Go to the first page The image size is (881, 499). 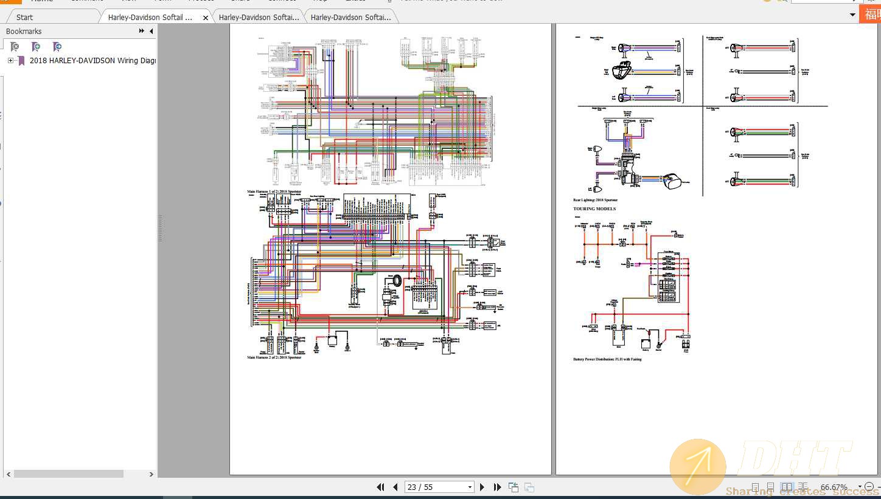[x=381, y=487]
